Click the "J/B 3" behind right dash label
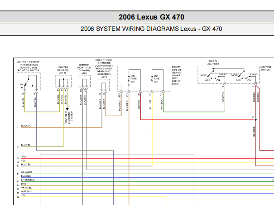This screenshot has width=274, height=205. pyautogui.click(x=84, y=73)
